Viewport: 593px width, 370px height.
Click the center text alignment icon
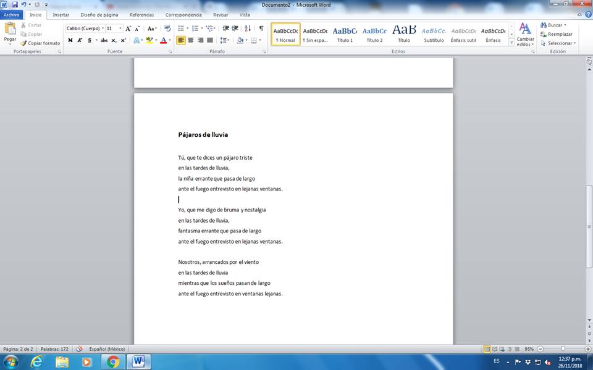[x=191, y=40]
